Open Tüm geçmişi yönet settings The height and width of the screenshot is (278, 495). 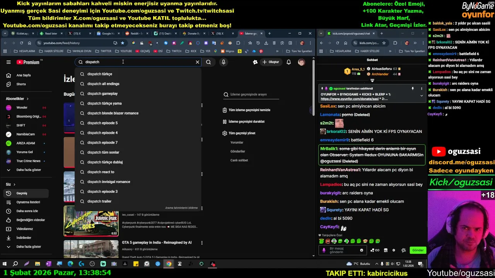pos(239,133)
